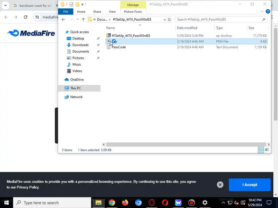Show hidden system tray icons

[x=223, y=203]
